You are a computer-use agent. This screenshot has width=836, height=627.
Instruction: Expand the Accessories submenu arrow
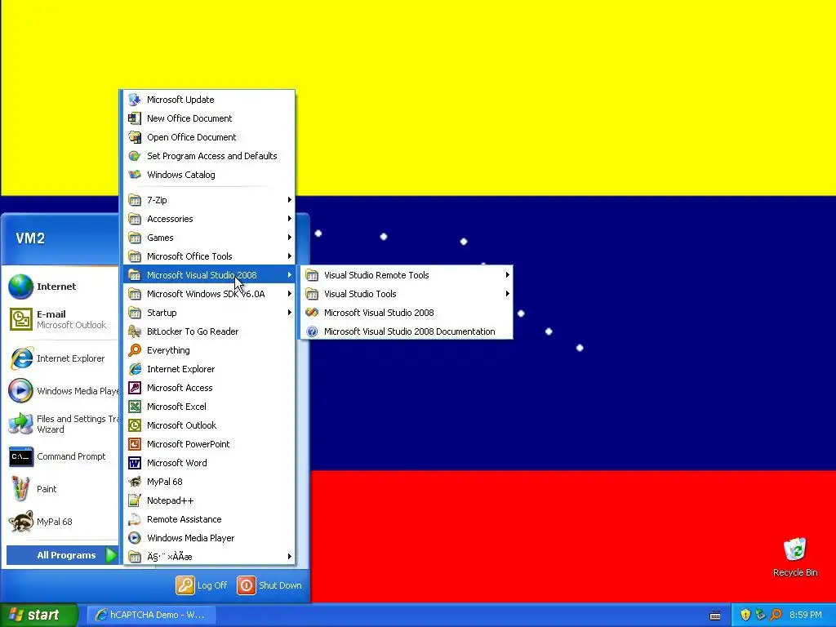click(x=290, y=219)
